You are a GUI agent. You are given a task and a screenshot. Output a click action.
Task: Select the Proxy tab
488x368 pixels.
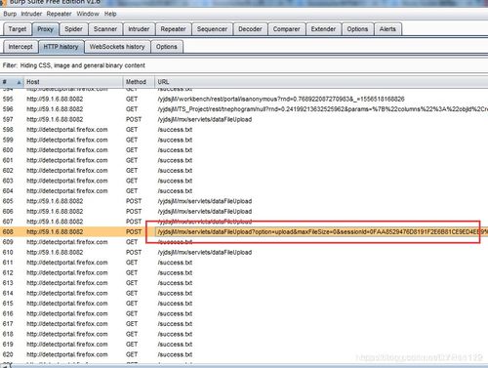[x=45, y=29]
